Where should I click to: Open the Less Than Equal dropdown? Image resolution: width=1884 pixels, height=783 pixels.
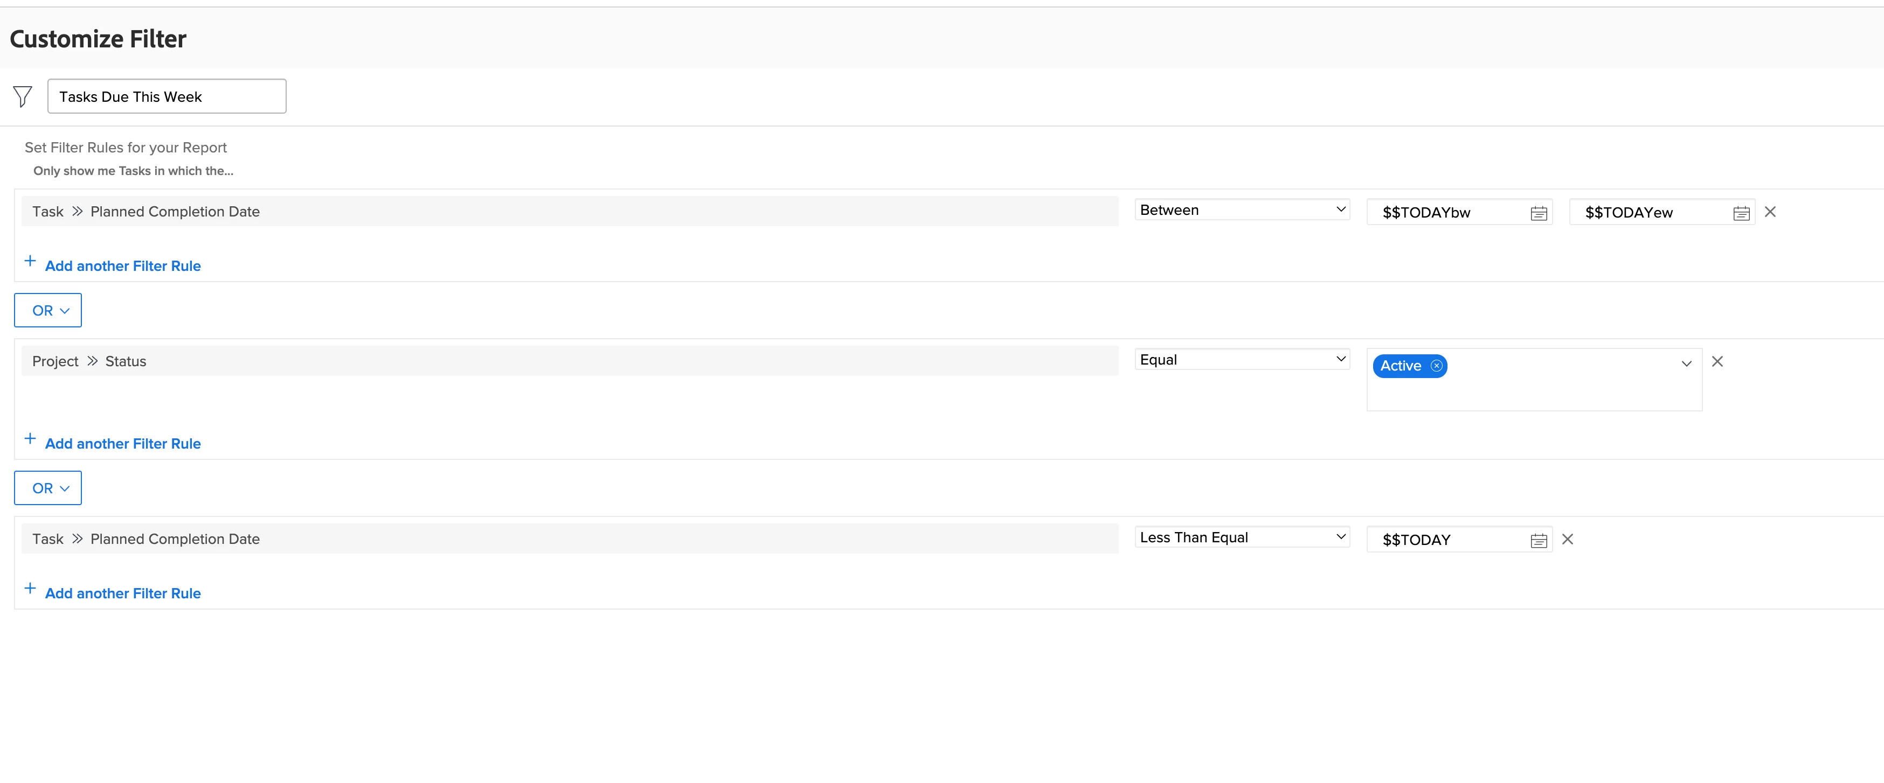[x=1242, y=537]
